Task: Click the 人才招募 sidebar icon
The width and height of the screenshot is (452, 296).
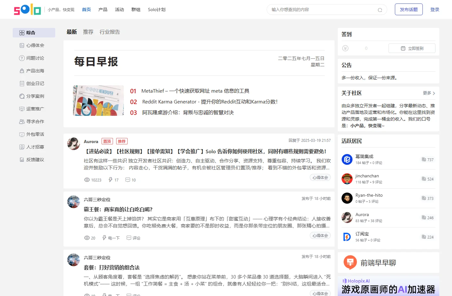Action: click(x=22, y=147)
